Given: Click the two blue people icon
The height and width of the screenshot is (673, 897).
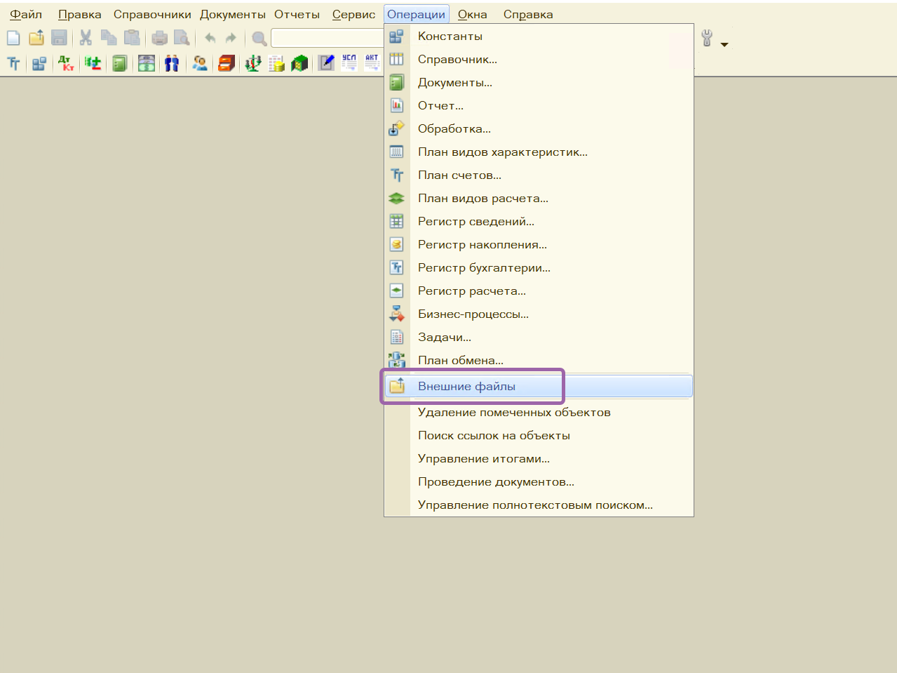Looking at the screenshot, I should (x=172, y=64).
